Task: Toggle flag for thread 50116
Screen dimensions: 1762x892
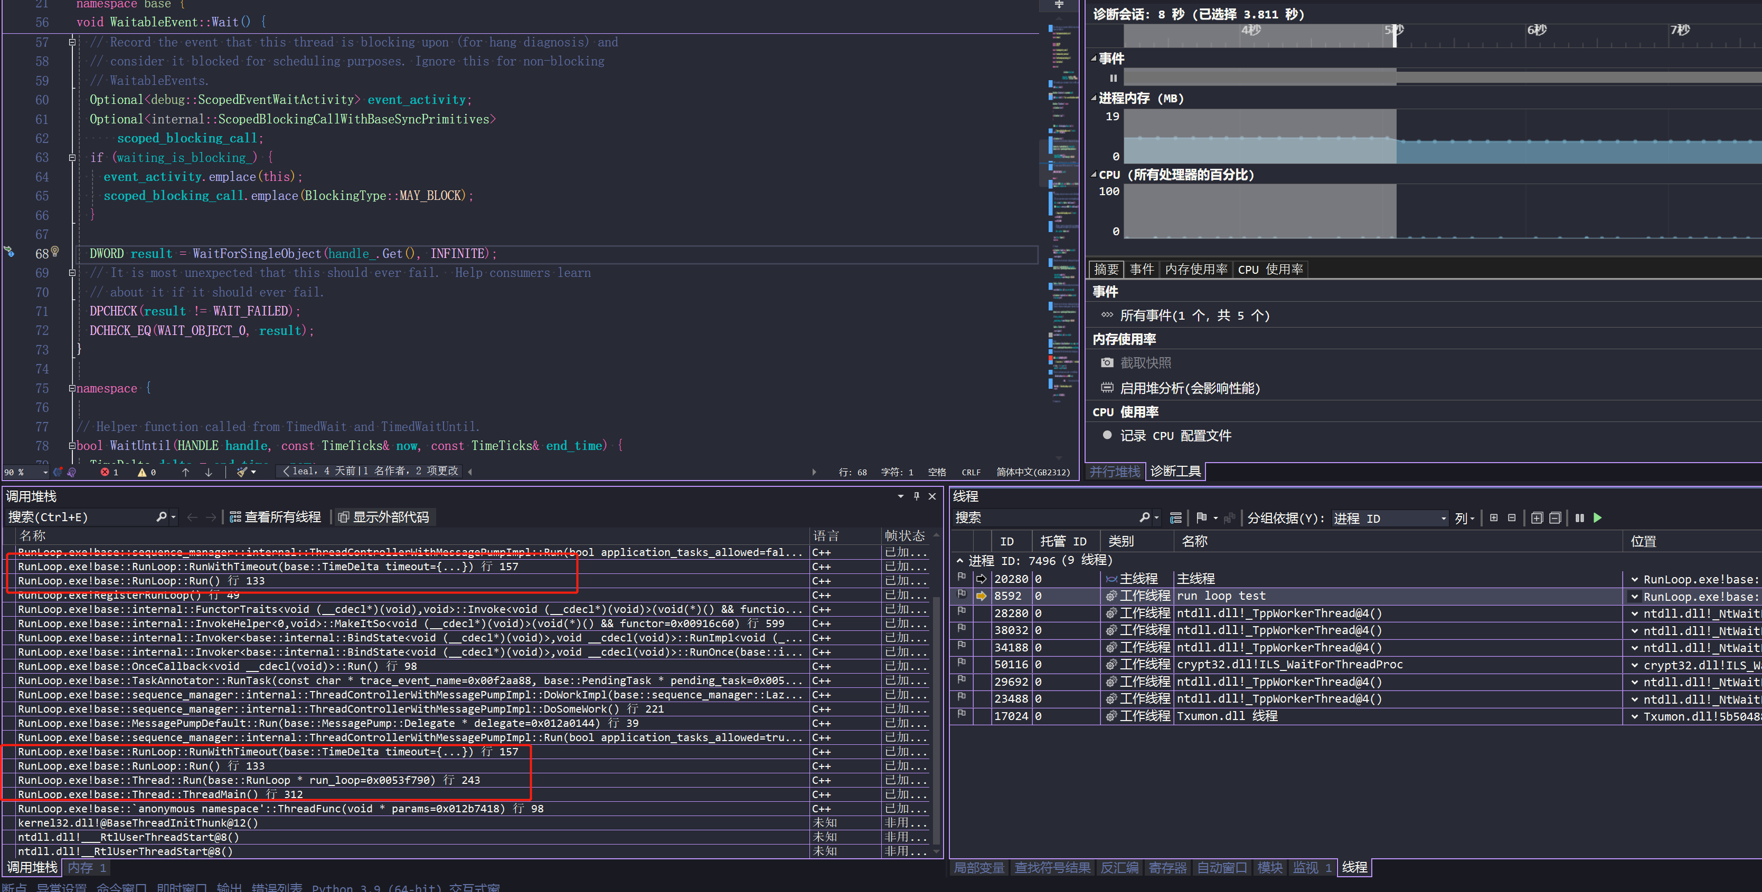Action: 962,664
